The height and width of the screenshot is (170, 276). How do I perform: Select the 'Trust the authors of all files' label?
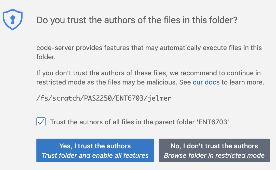coord(140,122)
